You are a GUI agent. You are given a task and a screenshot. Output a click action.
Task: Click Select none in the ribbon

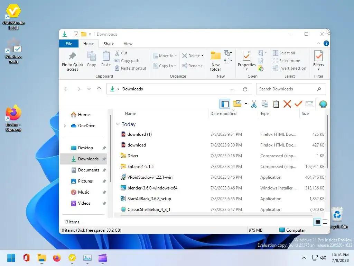tap(287, 61)
